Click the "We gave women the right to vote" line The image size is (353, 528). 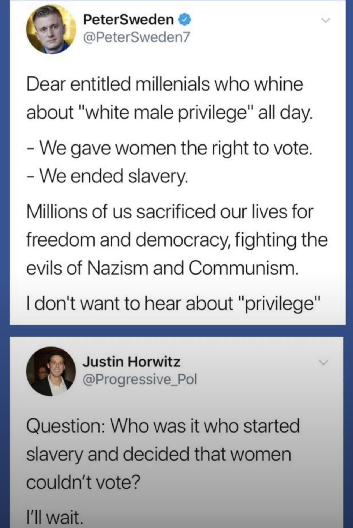pyautogui.click(x=170, y=149)
